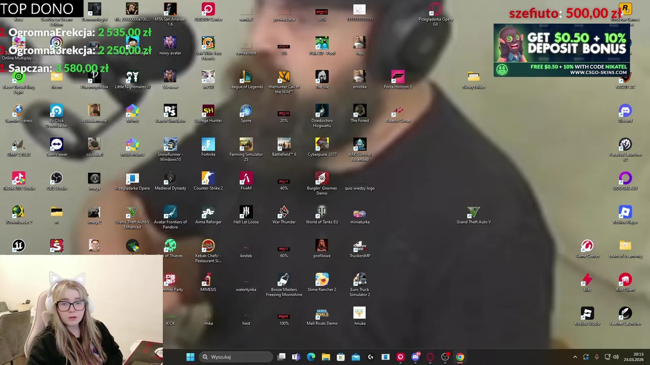Open Hell Let Loose shortcut
Screen dimensions: 650x365
(246, 215)
